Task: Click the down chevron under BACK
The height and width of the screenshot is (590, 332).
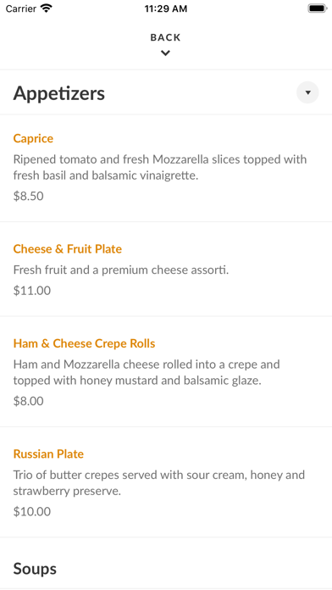Action: pos(165,53)
